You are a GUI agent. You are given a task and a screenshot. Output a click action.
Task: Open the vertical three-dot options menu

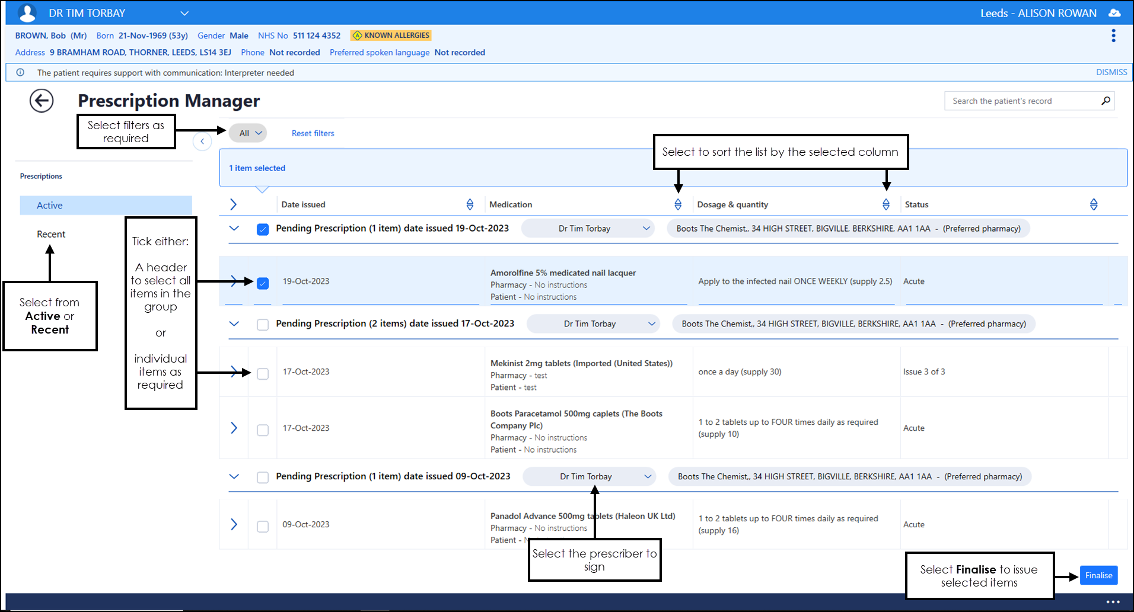point(1113,36)
